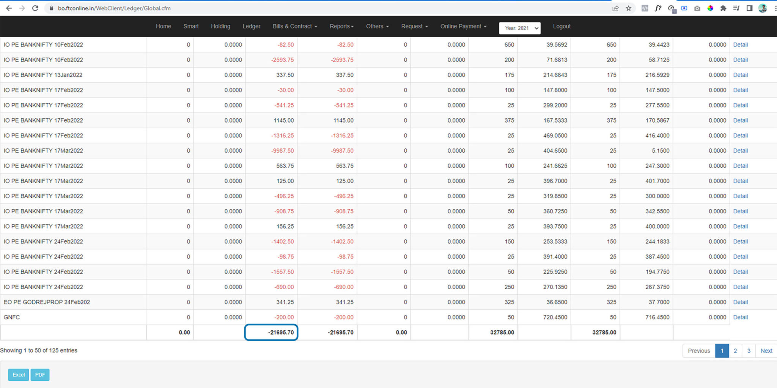777x388 pixels.
Task: Open the Online Payment dropdown
Action: click(463, 26)
